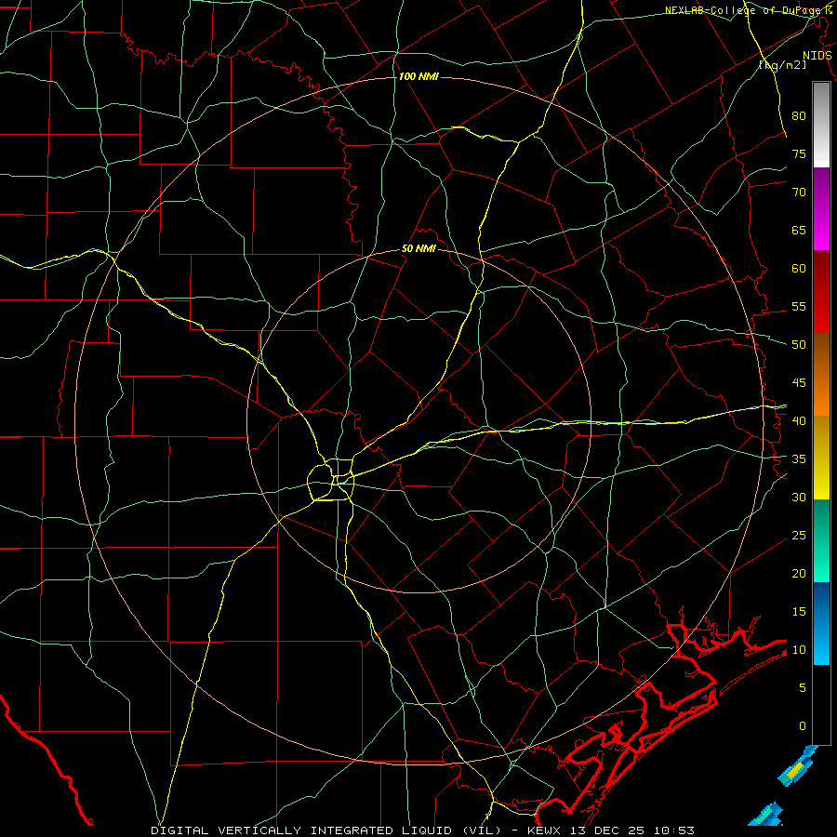Select the 40 value on the scale
Image resolution: width=837 pixels, height=837 pixels.
click(x=799, y=420)
